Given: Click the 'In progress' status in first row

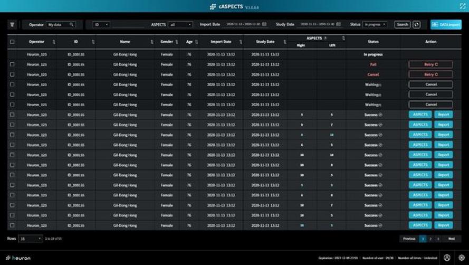Looking at the screenshot, I should (x=373, y=54).
